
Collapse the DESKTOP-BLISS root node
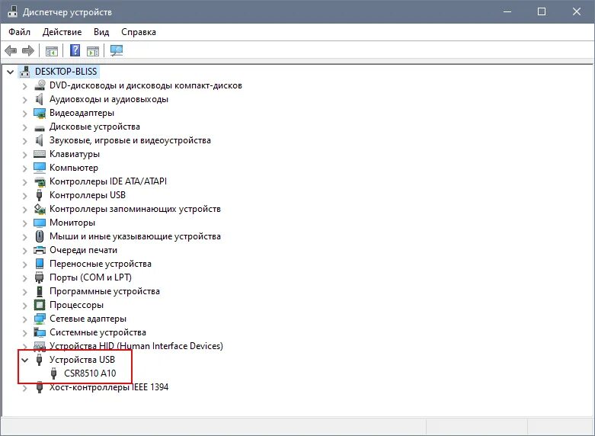(10, 72)
